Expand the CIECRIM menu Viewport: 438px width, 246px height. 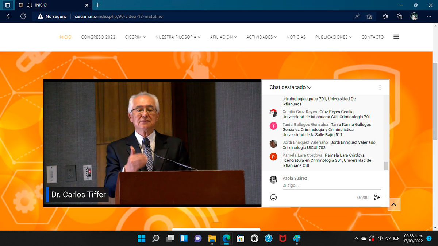point(135,37)
